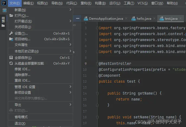Viewport: 186px width, 127px height.
Task: Expand the 打开最近(R) submenu
Action: (x=40, y=21)
